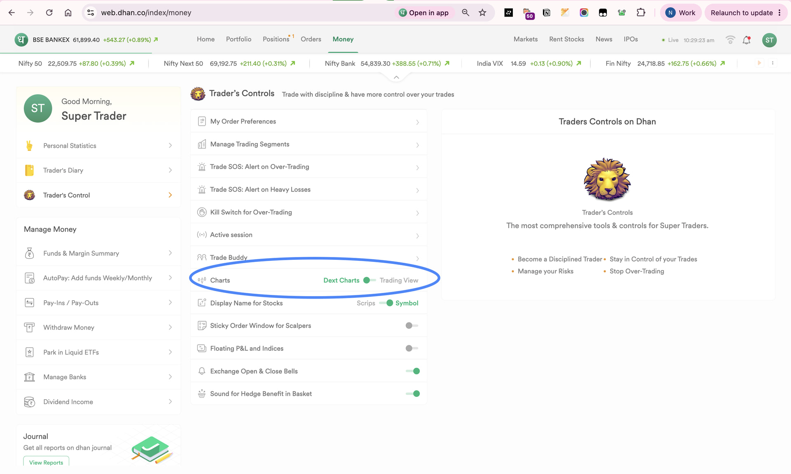The width and height of the screenshot is (791, 474).
Task: Click the Kill Switch hand icon
Action: 202,212
